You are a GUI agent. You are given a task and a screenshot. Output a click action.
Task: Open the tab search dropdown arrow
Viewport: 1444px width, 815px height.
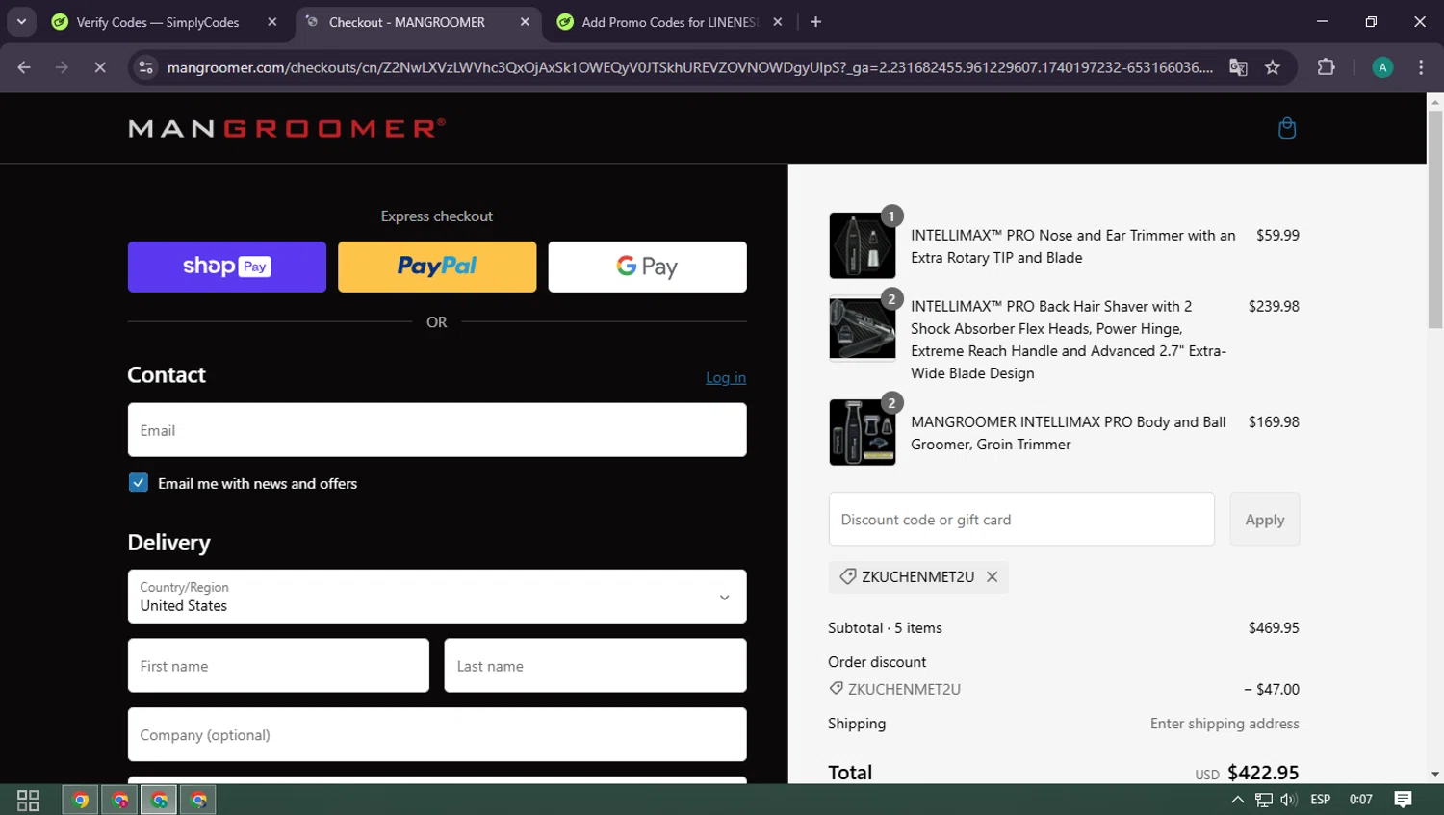21,21
